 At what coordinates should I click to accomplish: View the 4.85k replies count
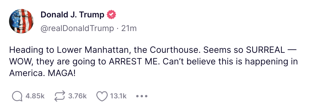[35, 96]
